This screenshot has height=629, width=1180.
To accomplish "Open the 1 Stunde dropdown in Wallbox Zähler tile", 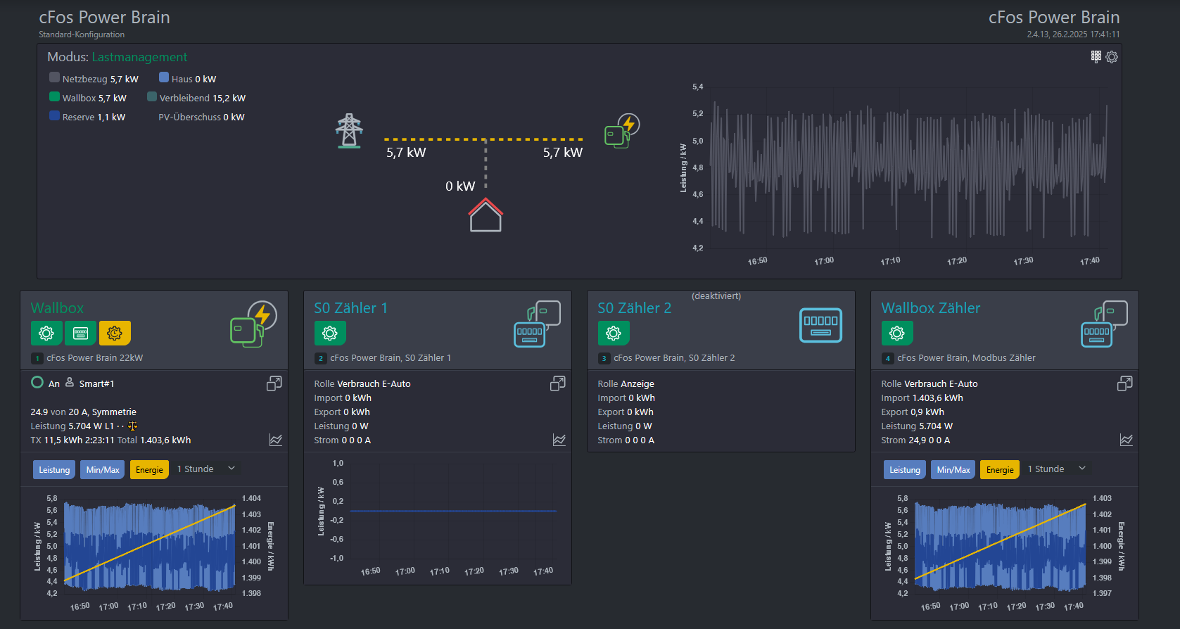I will click(x=1057, y=469).
